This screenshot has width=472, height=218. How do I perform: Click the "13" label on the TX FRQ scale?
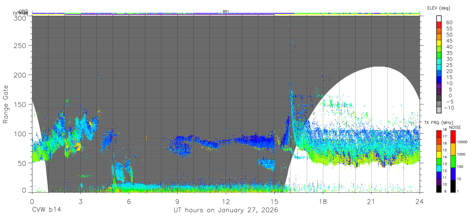pyautogui.click(x=444, y=164)
